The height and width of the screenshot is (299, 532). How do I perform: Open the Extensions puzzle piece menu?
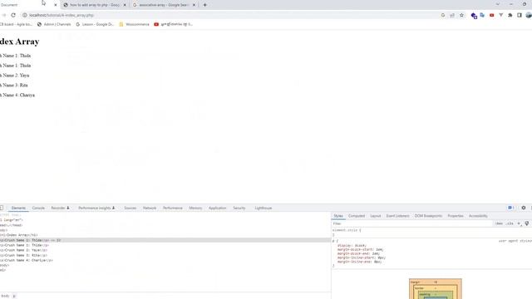(x=510, y=15)
